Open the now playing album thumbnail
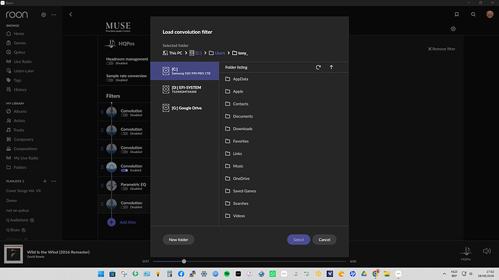The image size is (499, 280). pos(13,254)
